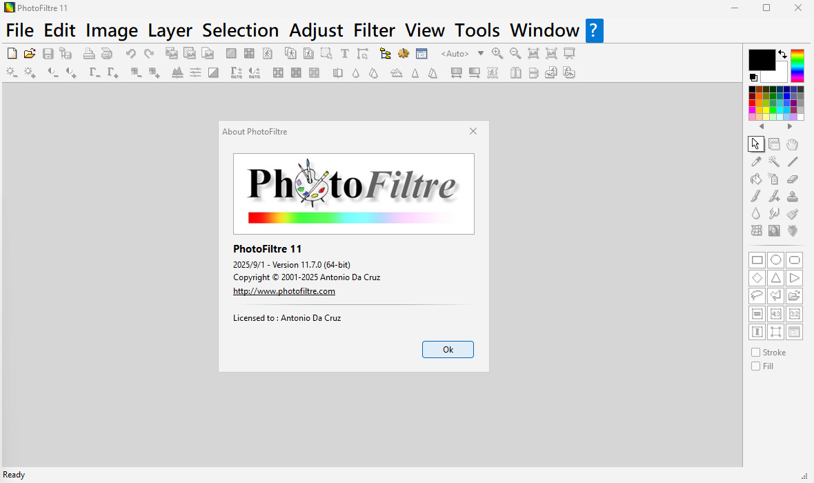Select the Pipette eyedropper tool
The image size is (814, 483).
tap(757, 161)
